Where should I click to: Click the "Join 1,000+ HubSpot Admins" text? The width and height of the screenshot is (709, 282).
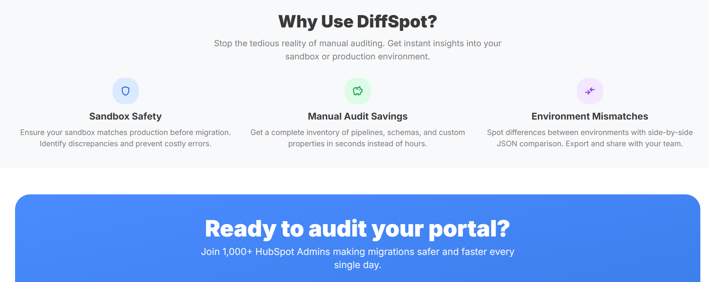(x=358, y=258)
